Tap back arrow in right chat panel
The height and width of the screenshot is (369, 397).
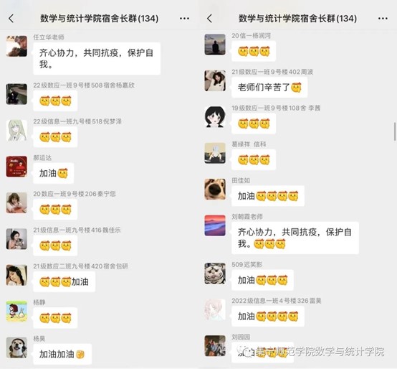pos(209,19)
